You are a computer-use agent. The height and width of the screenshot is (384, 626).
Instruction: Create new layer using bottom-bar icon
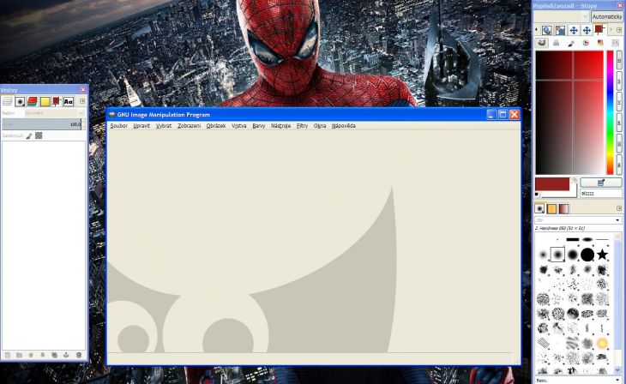point(7,355)
